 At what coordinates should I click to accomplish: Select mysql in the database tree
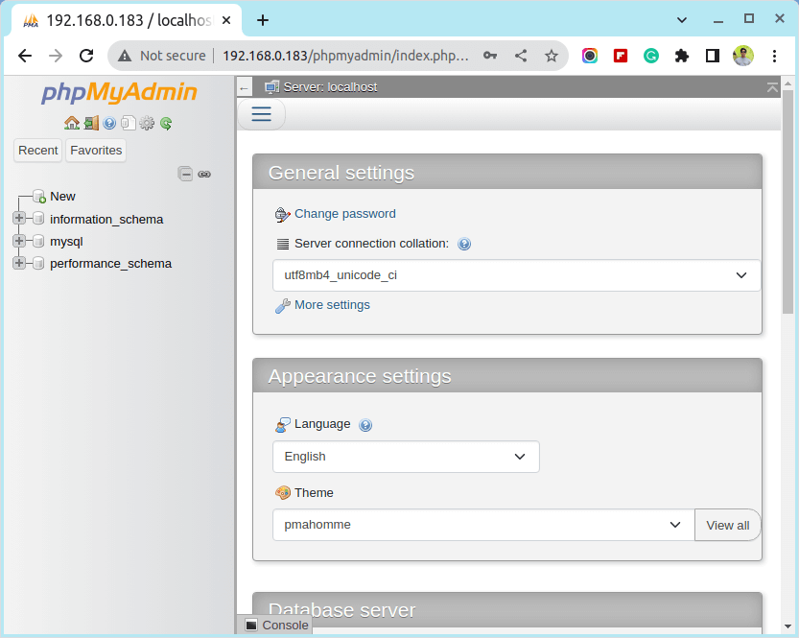[66, 242]
